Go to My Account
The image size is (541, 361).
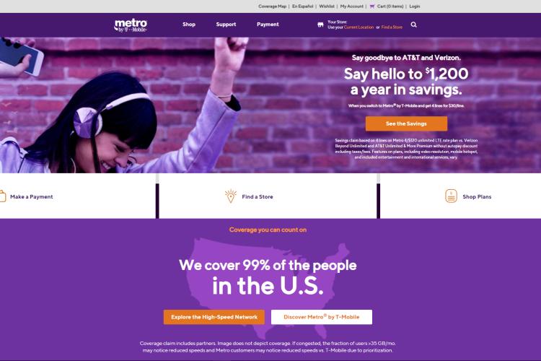(x=351, y=6)
